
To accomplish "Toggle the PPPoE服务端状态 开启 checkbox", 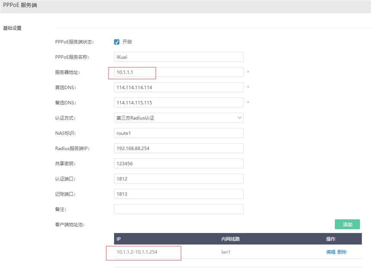I will [117, 42].
